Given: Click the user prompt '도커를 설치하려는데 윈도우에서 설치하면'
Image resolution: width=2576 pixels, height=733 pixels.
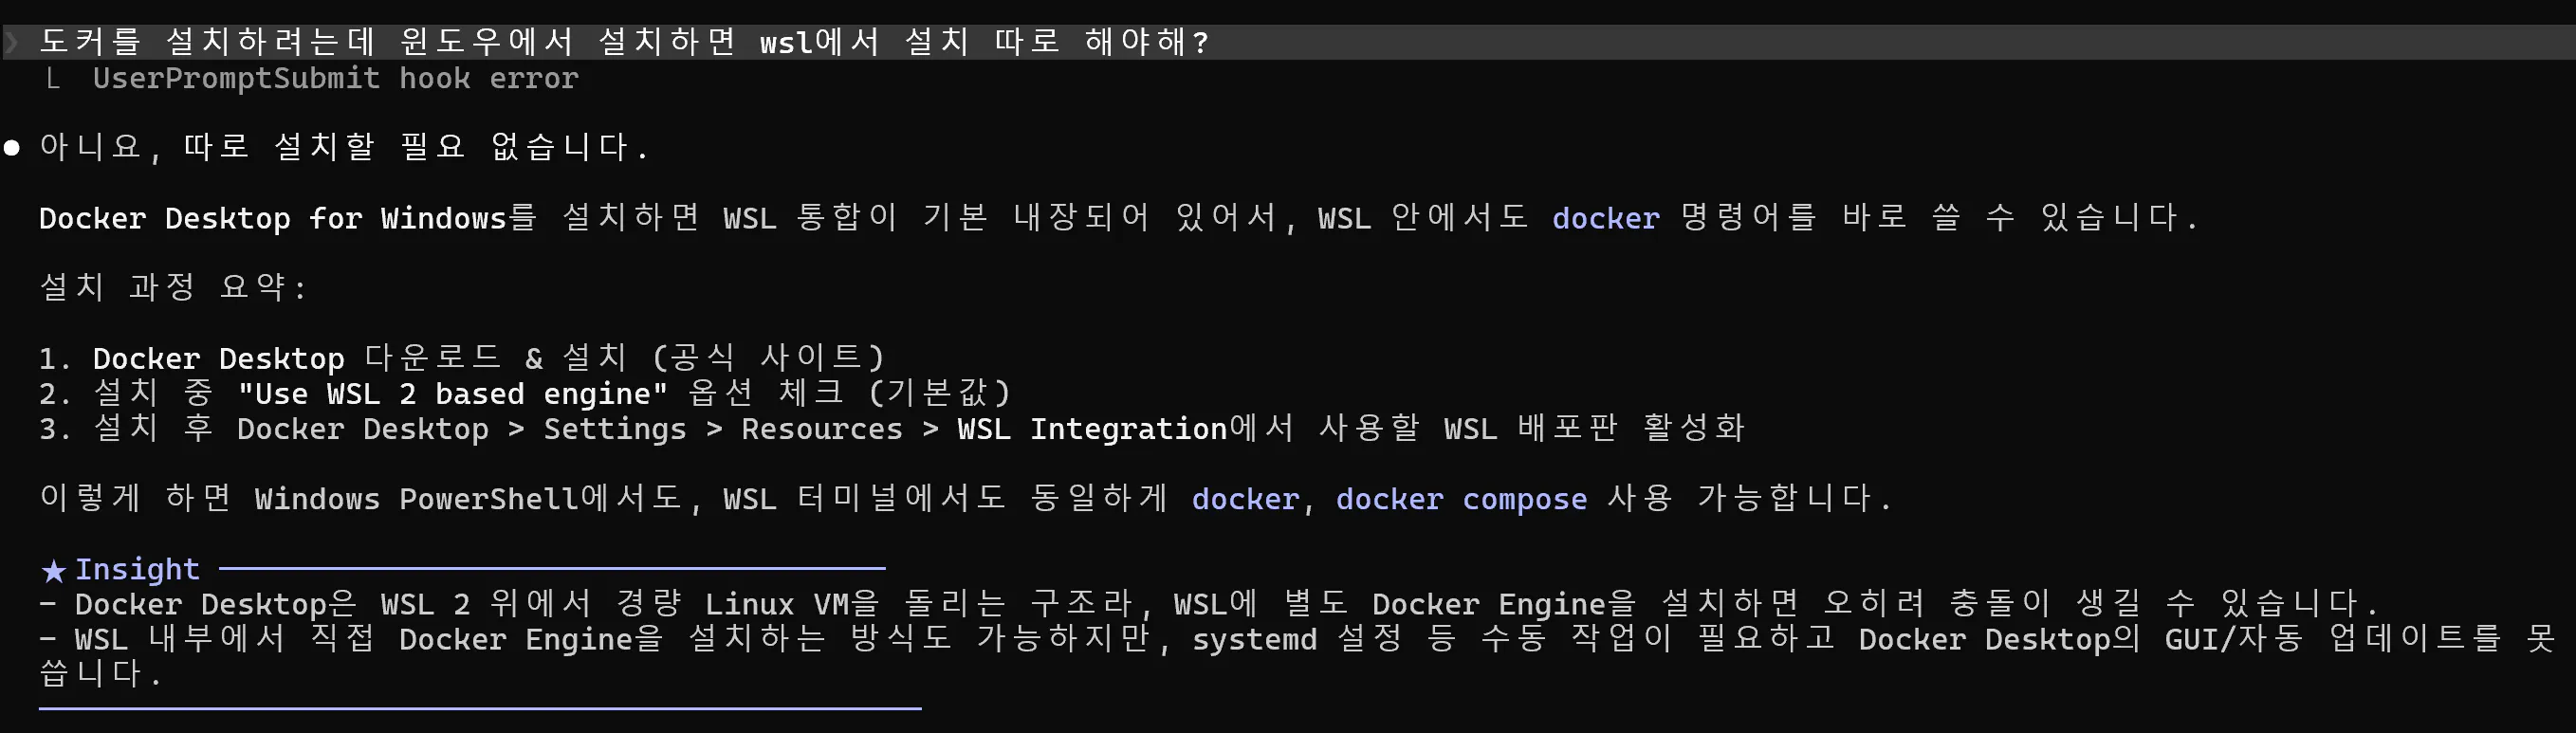Looking at the screenshot, I should click(x=387, y=42).
